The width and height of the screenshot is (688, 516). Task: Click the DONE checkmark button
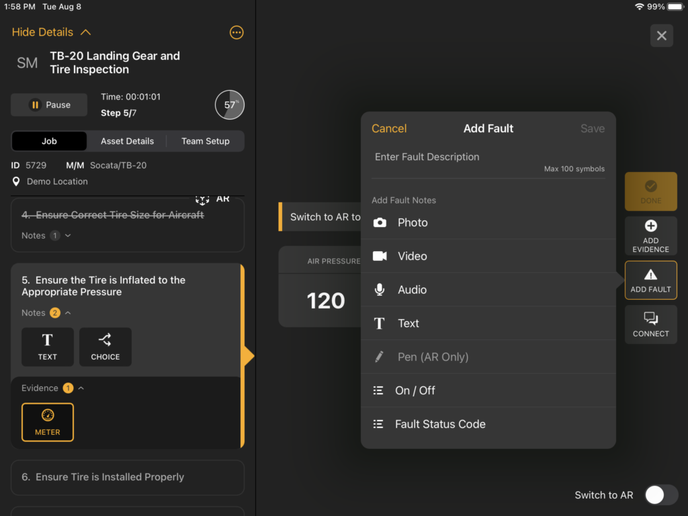coord(650,191)
